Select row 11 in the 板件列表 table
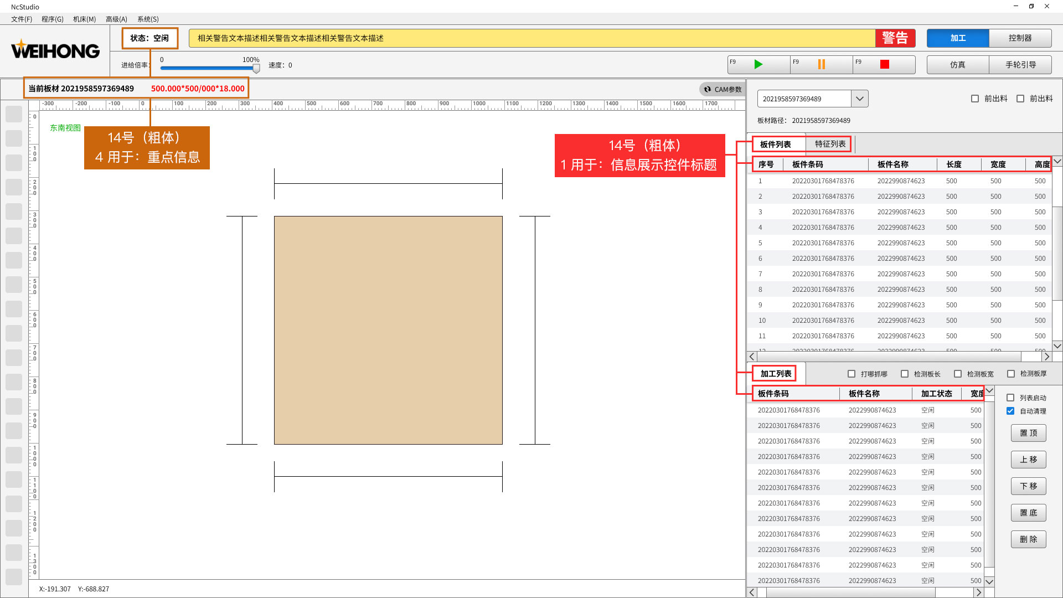This screenshot has width=1063, height=598. pyautogui.click(x=900, y=336)
